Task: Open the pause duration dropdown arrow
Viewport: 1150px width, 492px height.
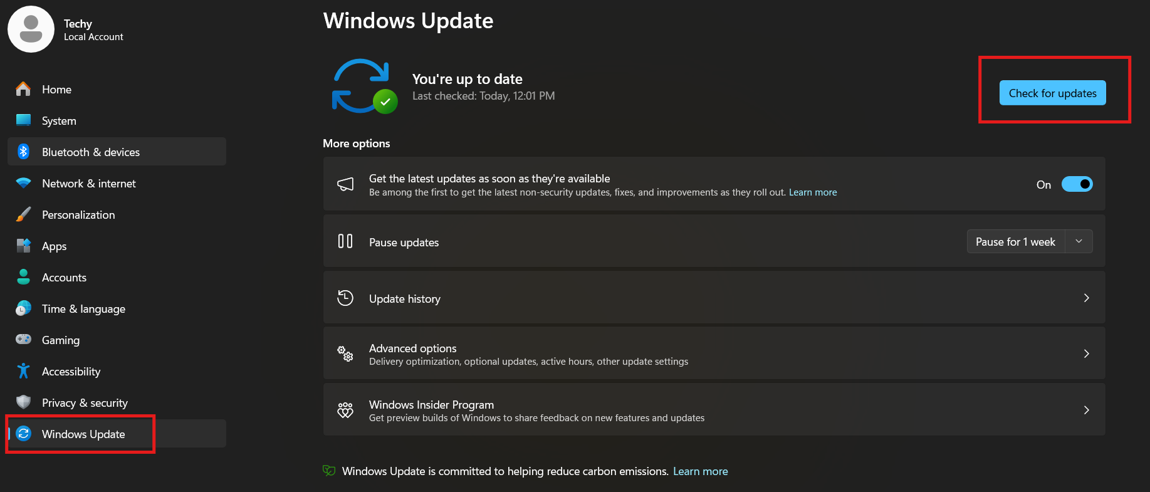Action: pyautogui.click(x=1079, y=241)
